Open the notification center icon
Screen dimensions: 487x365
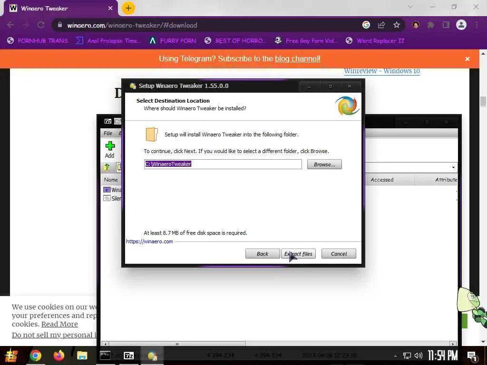pos(472,356)
